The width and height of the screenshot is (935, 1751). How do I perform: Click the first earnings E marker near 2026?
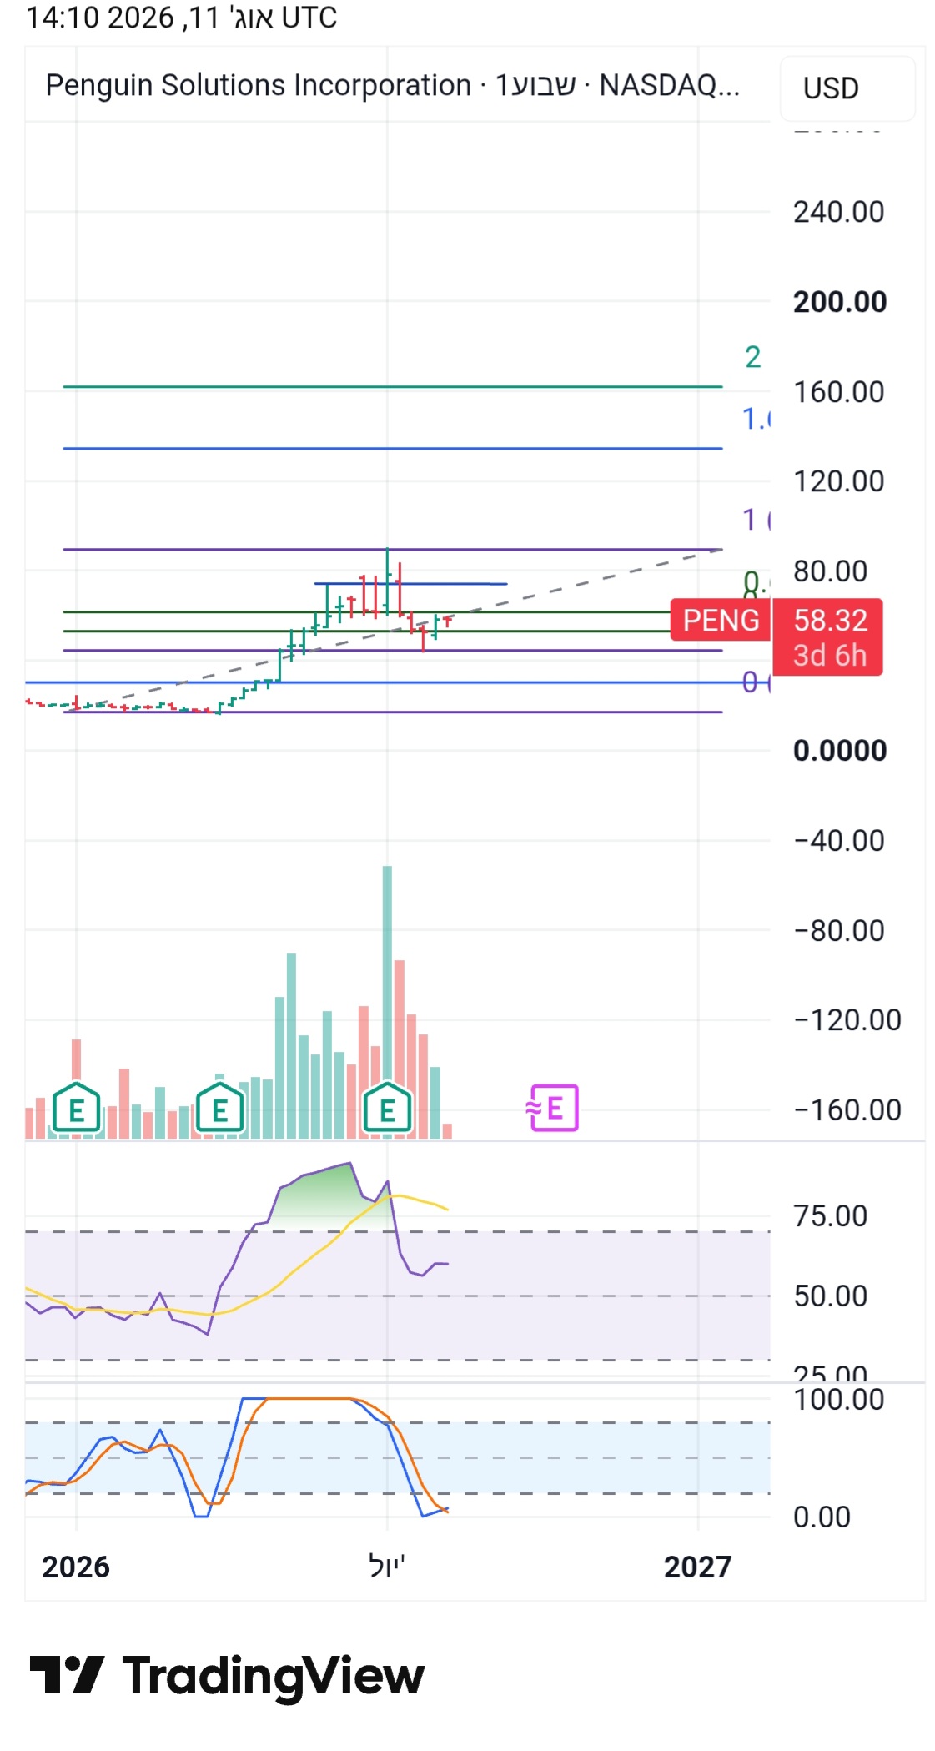click(77, 1109)
